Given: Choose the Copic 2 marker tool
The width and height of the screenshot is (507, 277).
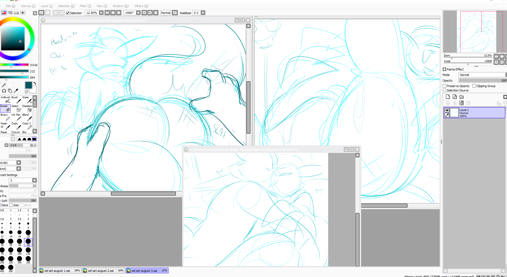Looking at the screenshot, I should pyautogui.click(x=27, y=126).
